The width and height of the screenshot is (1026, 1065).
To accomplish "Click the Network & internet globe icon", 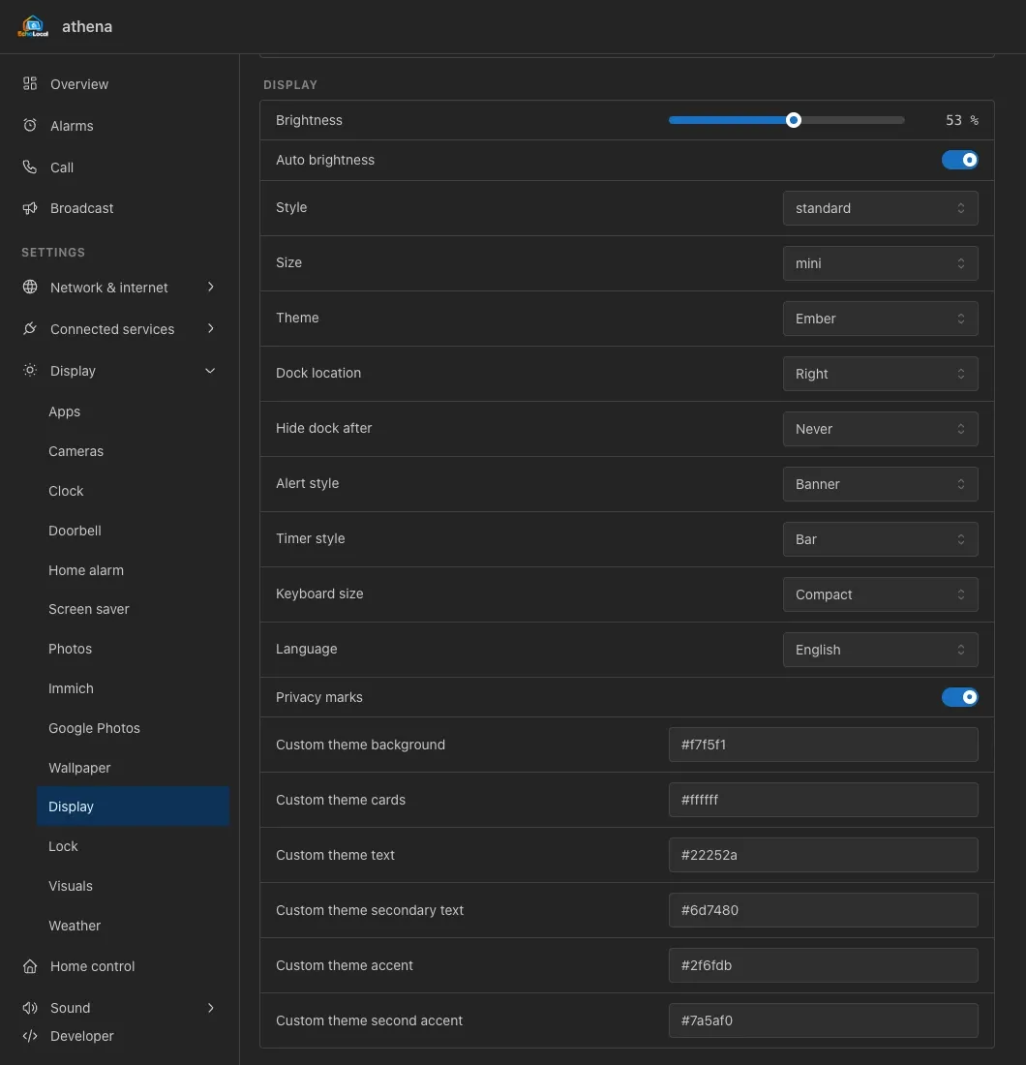I will [x=30, y=287].
